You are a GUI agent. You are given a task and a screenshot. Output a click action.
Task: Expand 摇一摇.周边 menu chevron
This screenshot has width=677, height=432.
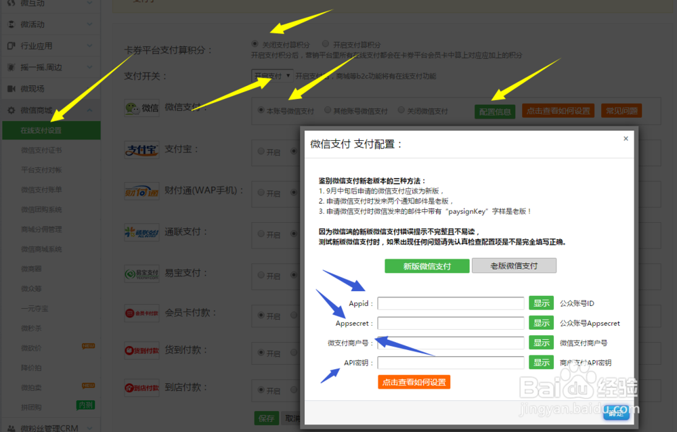pos(90,67)
